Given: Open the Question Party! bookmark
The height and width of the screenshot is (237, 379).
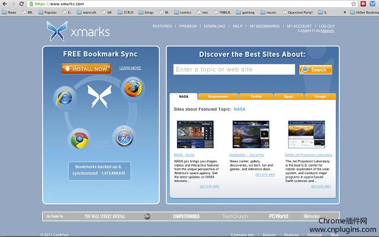Looking at the screenshot, I should point(297,12).
